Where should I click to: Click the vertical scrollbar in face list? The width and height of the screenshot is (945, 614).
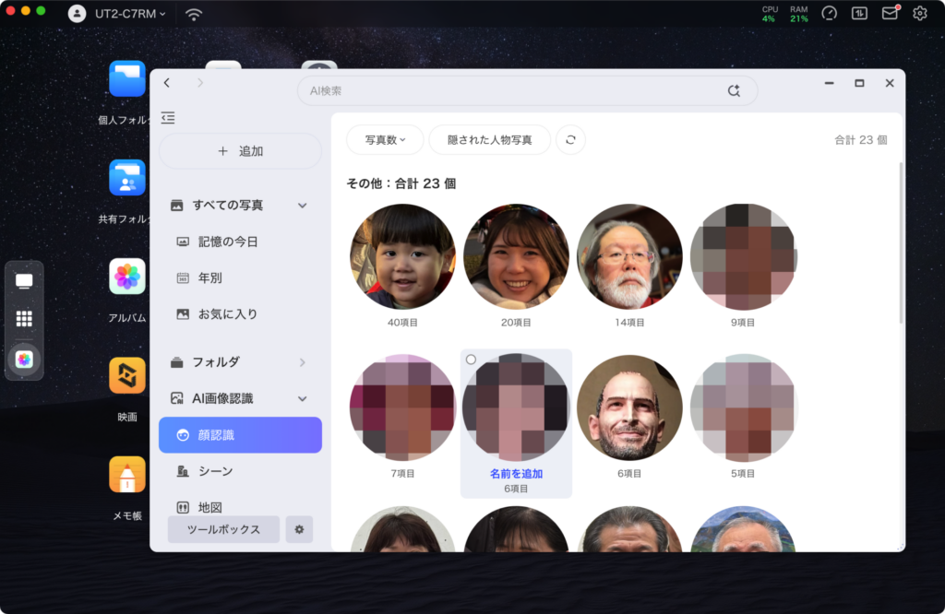click(x=901, y=242)
